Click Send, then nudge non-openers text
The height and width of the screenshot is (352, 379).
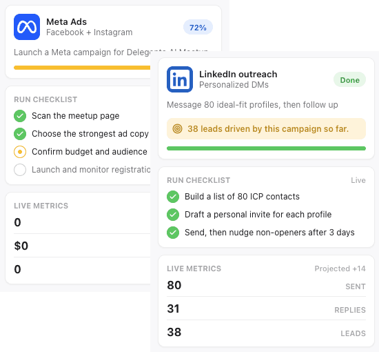coord(269,233)
